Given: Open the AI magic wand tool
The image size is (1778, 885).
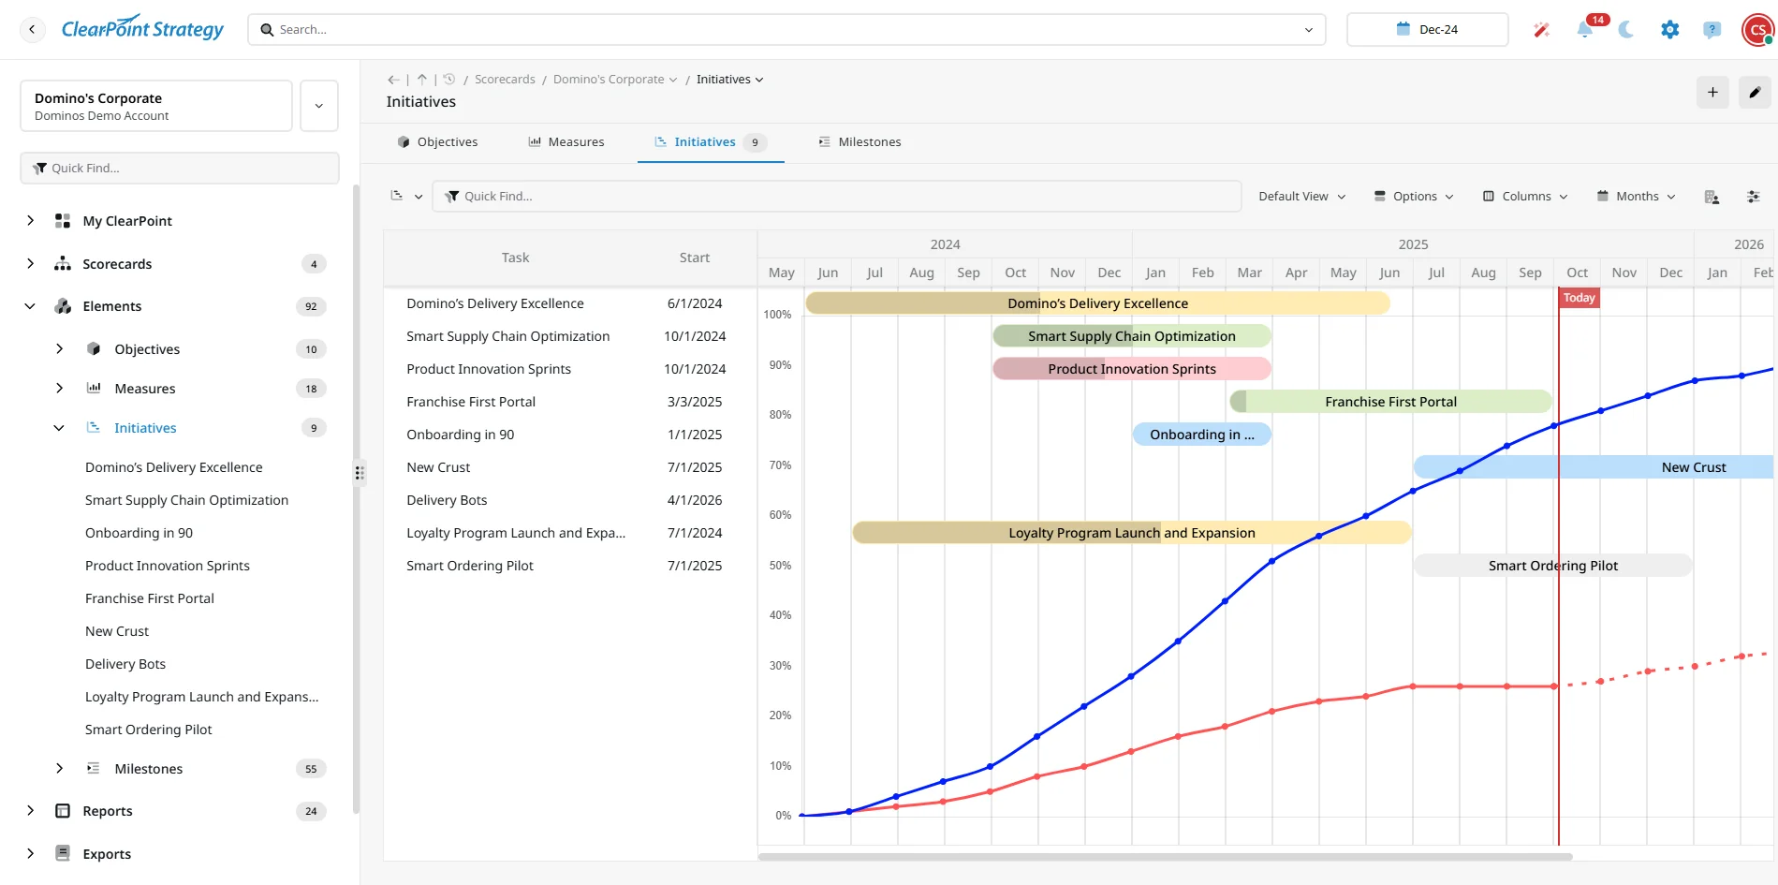Looking at the screenshot, I should [x=1540, y=29].
